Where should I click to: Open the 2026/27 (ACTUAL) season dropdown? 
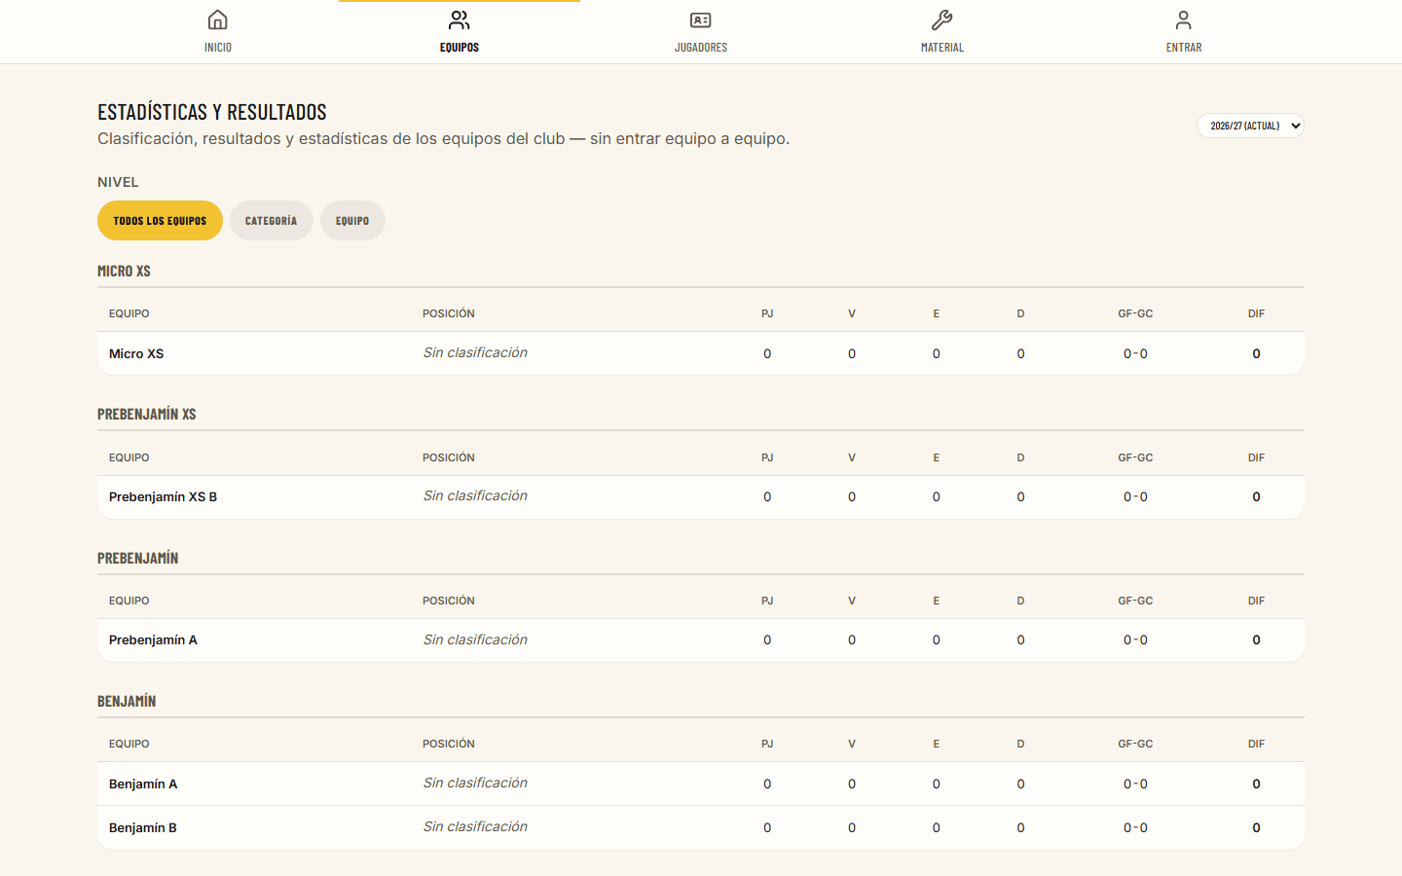1250,126
